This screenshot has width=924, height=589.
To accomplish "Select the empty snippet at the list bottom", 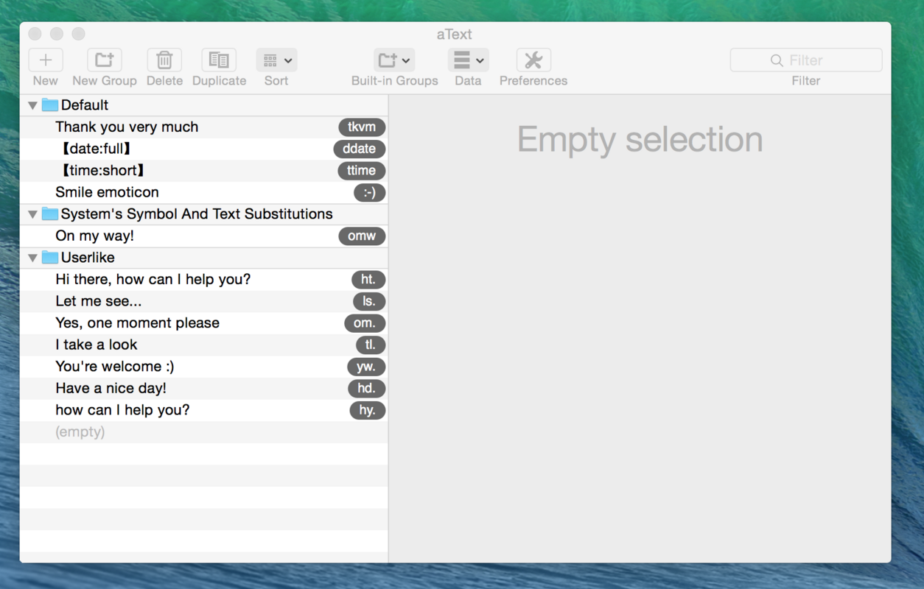I will [80, 431].
